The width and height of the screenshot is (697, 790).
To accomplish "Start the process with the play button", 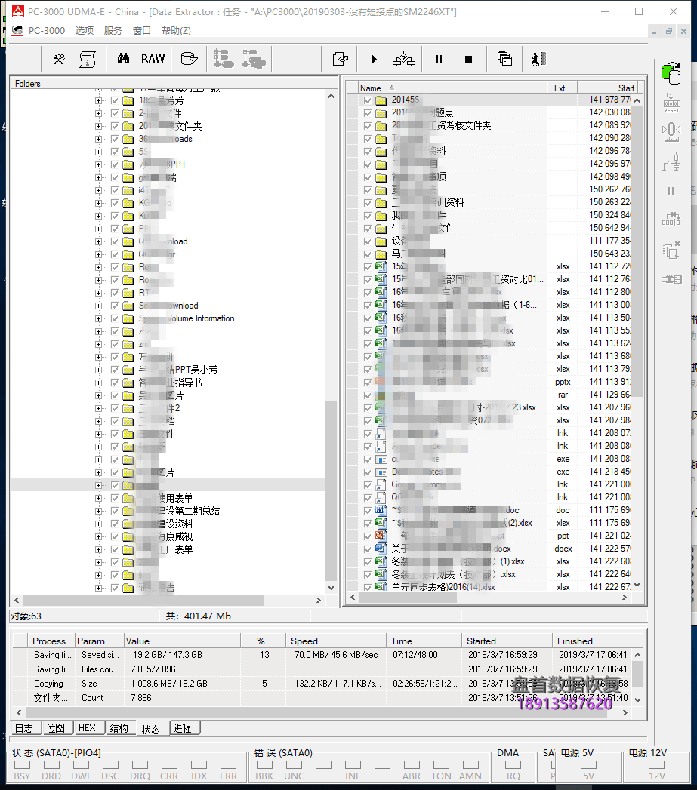I will [375, 60].
